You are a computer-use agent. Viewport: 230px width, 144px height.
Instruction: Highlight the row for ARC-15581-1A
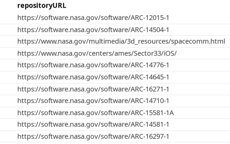pos(201,113)
